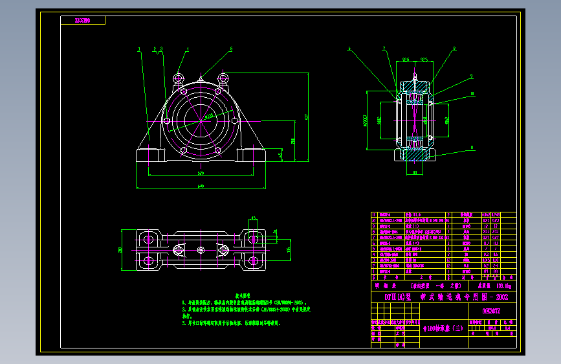Click the center hole in the plan view
Screen dimensions: 561x364
click(x=201, y=250)
